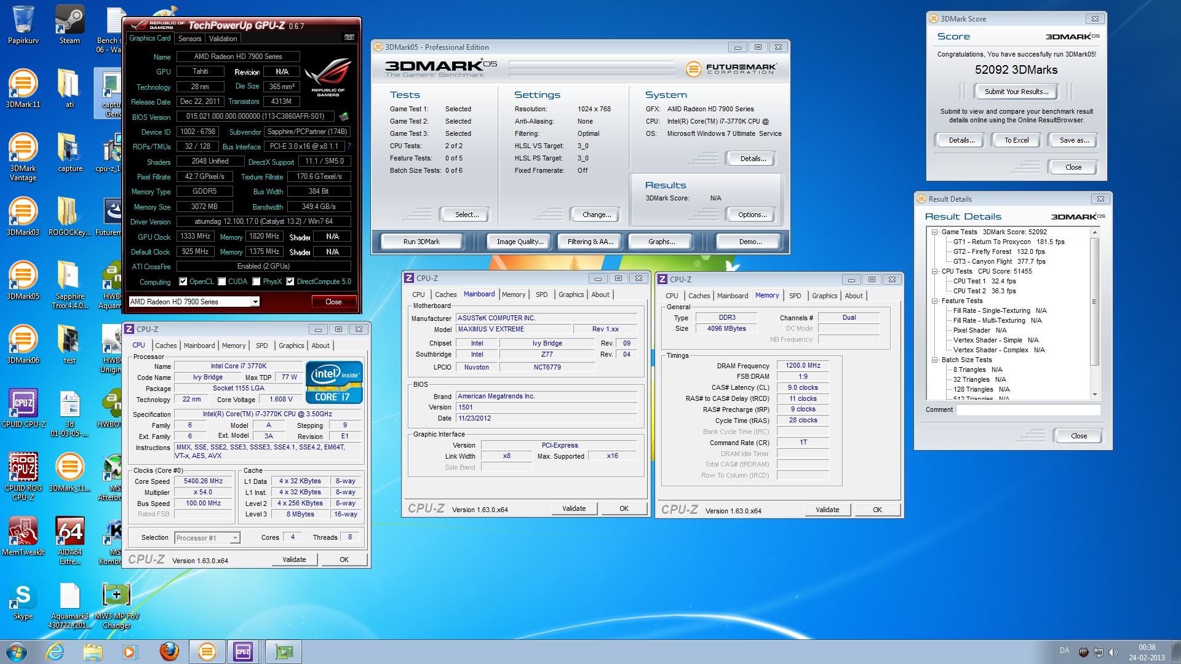Click the taskbar clock showing 00:38

[1147, 652]
